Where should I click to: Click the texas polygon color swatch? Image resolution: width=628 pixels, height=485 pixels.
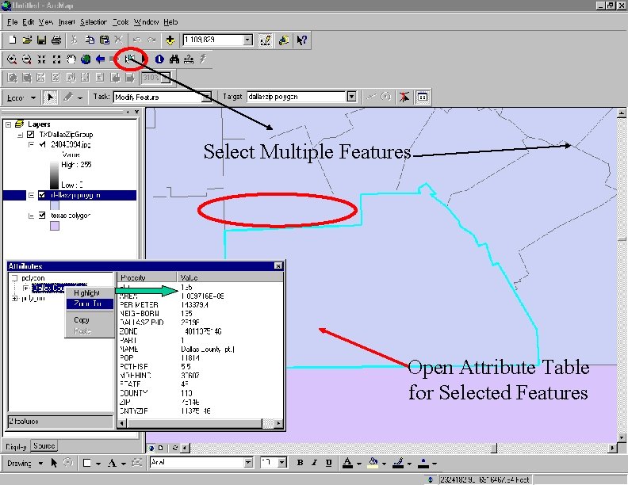click(x=54, y=226)
